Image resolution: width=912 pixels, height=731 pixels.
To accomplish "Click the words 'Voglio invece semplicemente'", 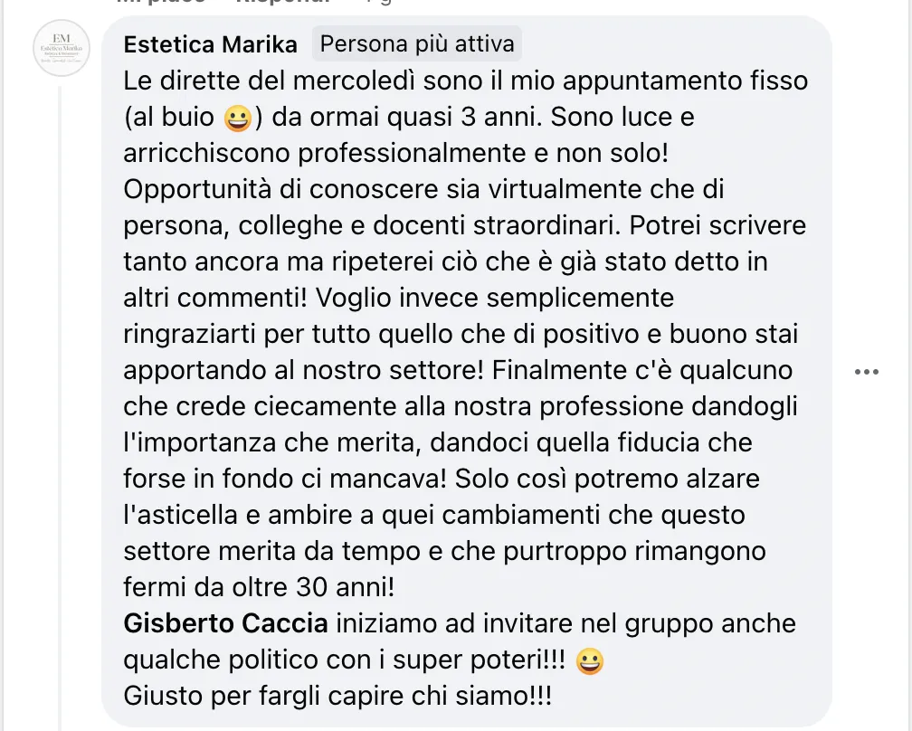I will (x=495, y=299).
